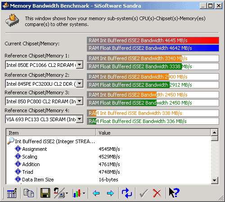This screenshot has height=202, width=225.
Task: Maximize the Memory Bandwidth Benchmark window
Action: pyautogui.click(x=211, y=6)
